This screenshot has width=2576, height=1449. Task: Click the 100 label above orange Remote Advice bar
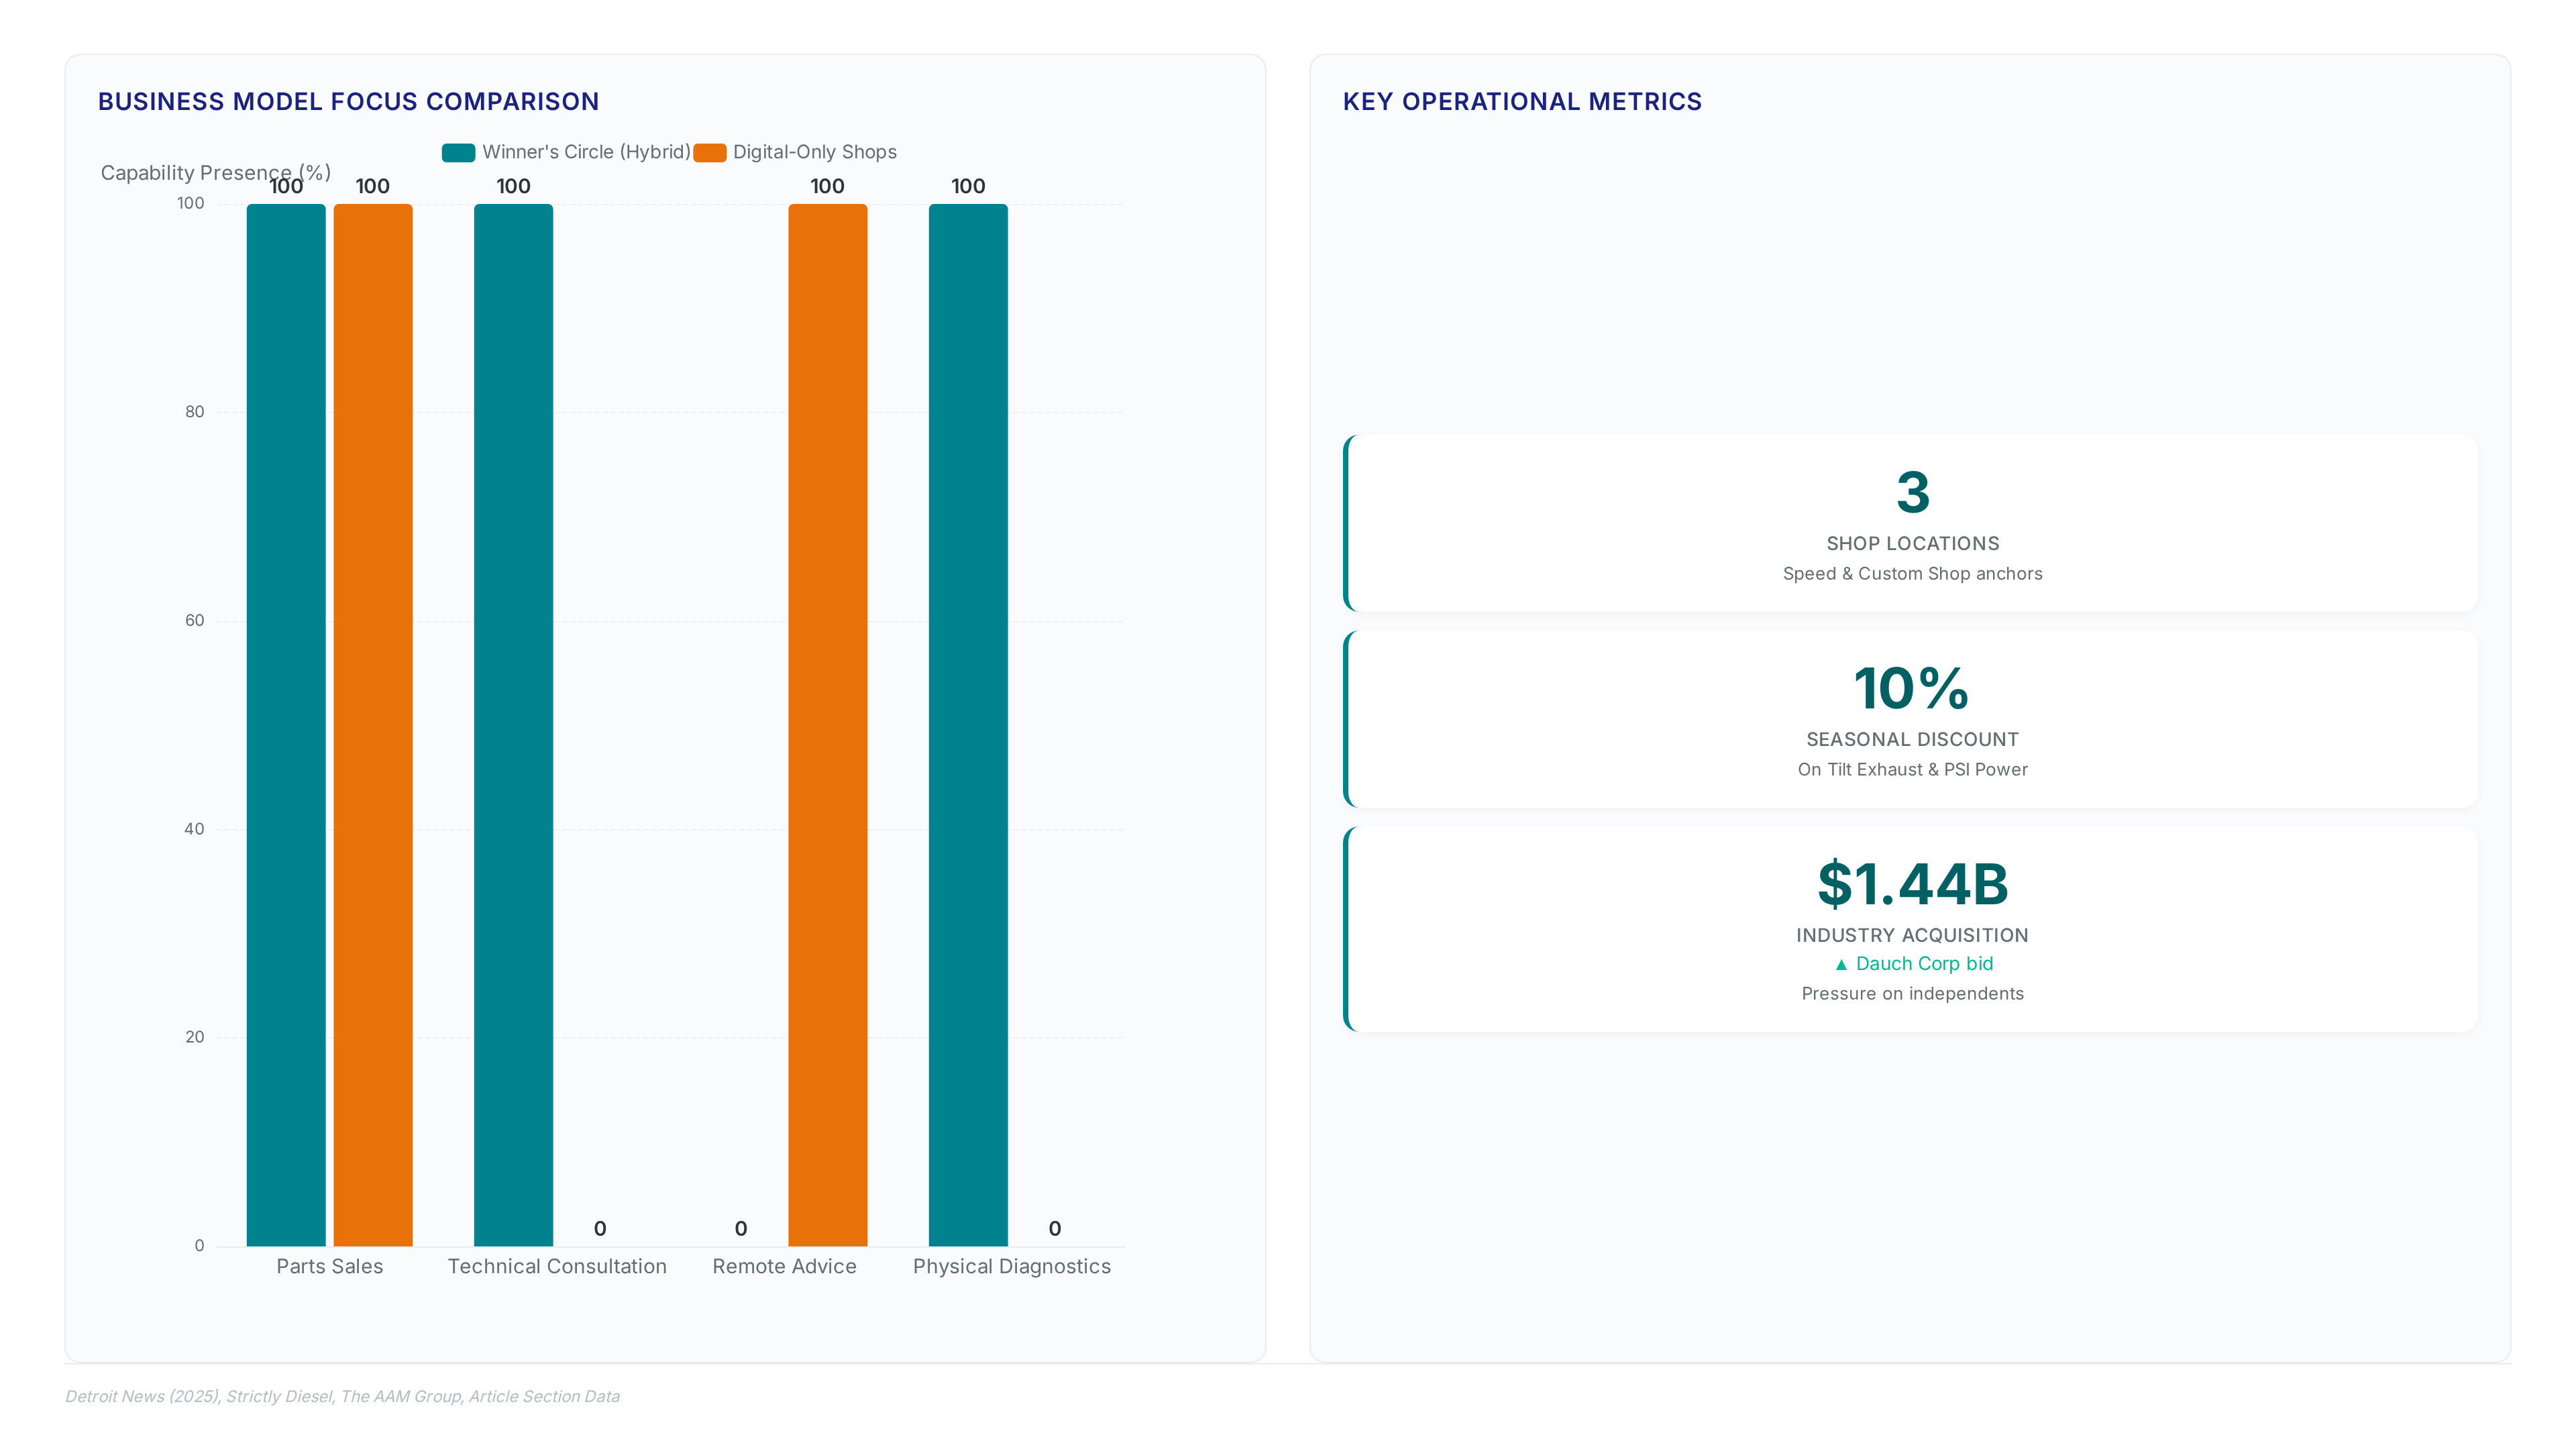click(828, 186)
